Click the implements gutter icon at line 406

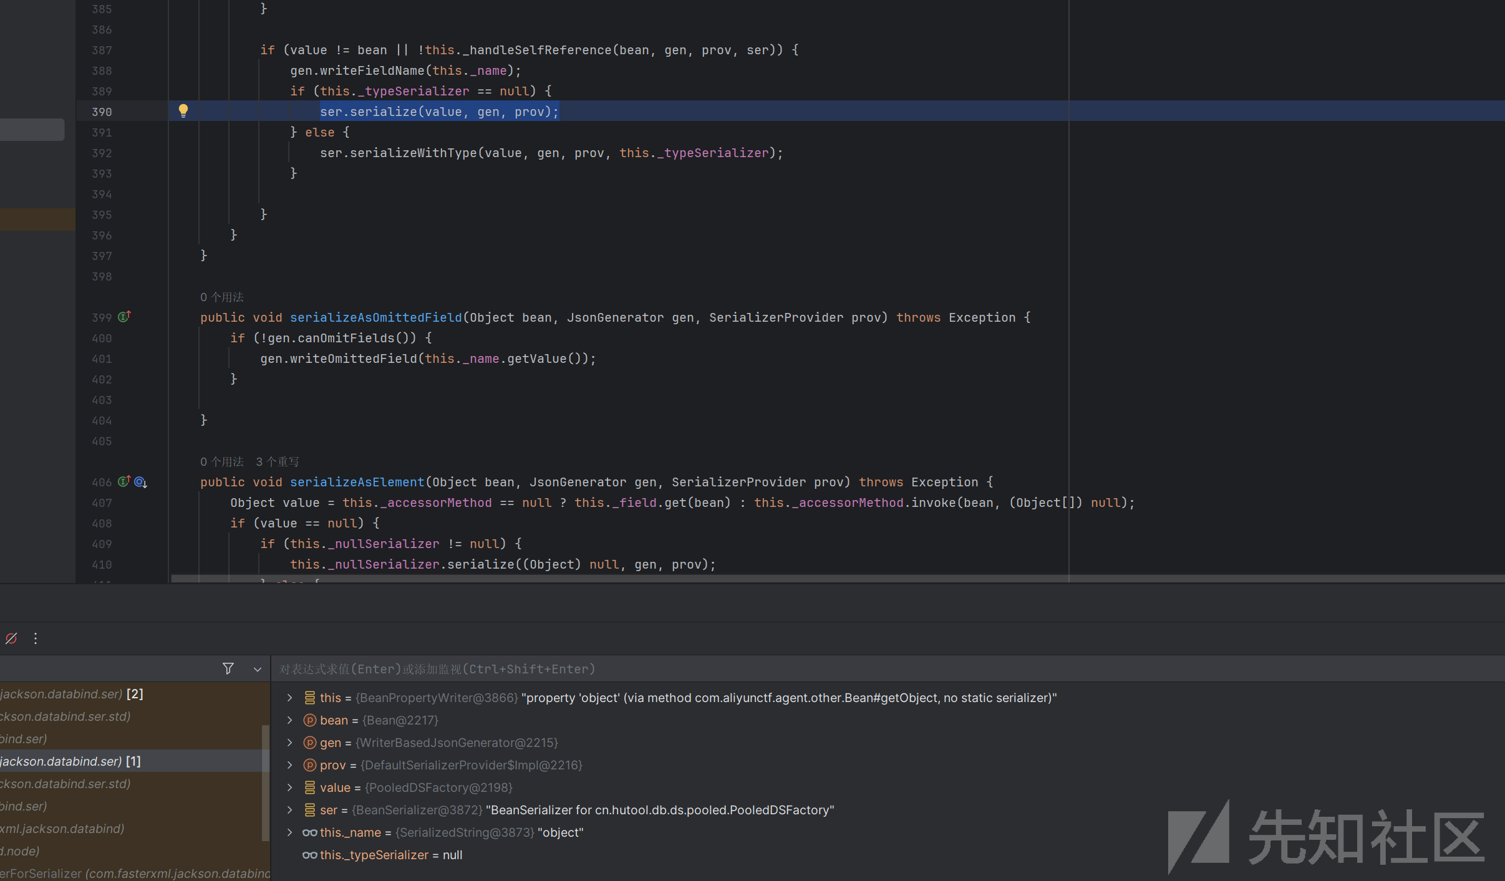coord(124,481)
